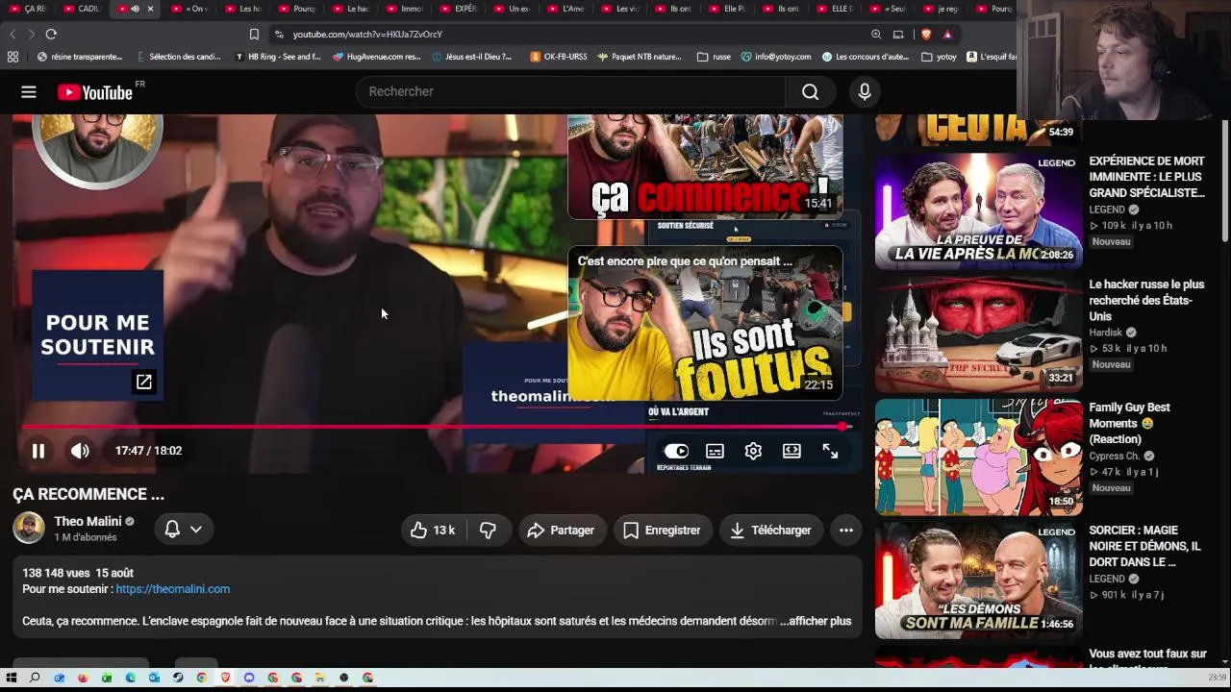Open the bookmarks bar apps grid icon
This screenshot has height=692, width=1231.
tap(13, 57)
